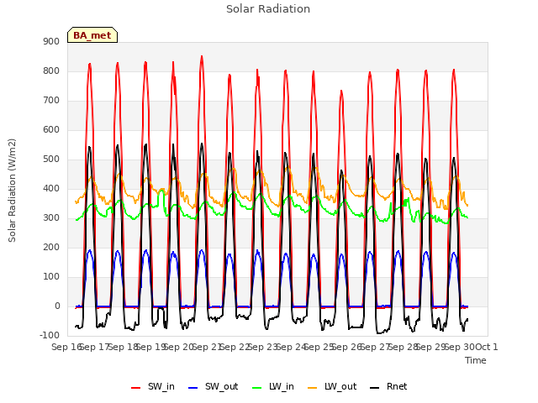Click the Time axis label
The image size is (538, 403).
[476, 360]
